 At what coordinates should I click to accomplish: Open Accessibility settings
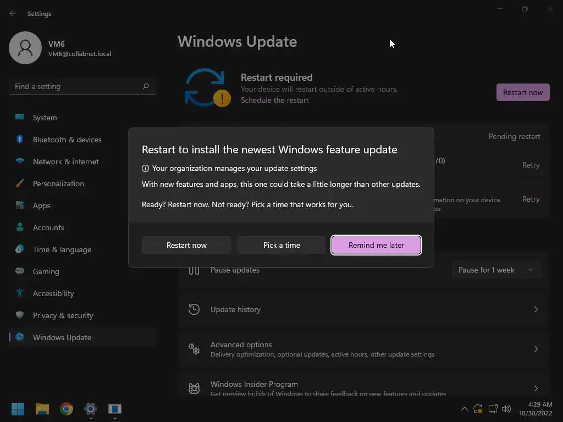click(x=82, y=293)
